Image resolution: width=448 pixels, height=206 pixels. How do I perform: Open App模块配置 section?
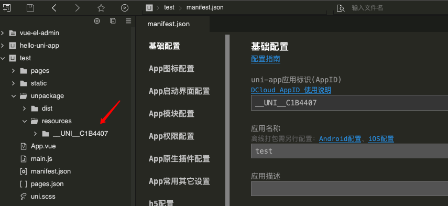click(x=171, y=114)
